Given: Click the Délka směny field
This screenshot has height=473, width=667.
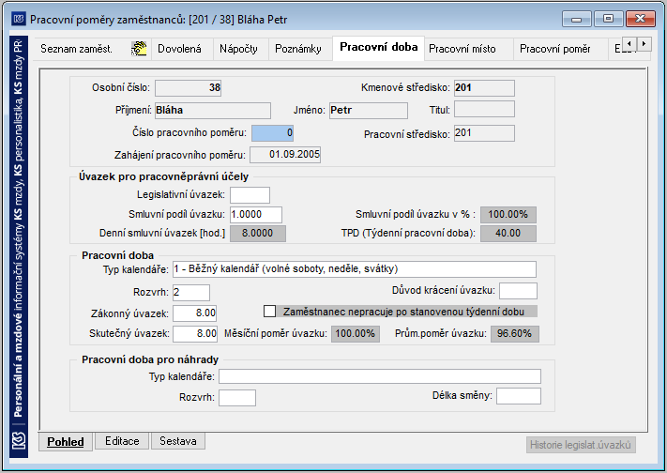Looking at the screenshot, I should point(519,396).
